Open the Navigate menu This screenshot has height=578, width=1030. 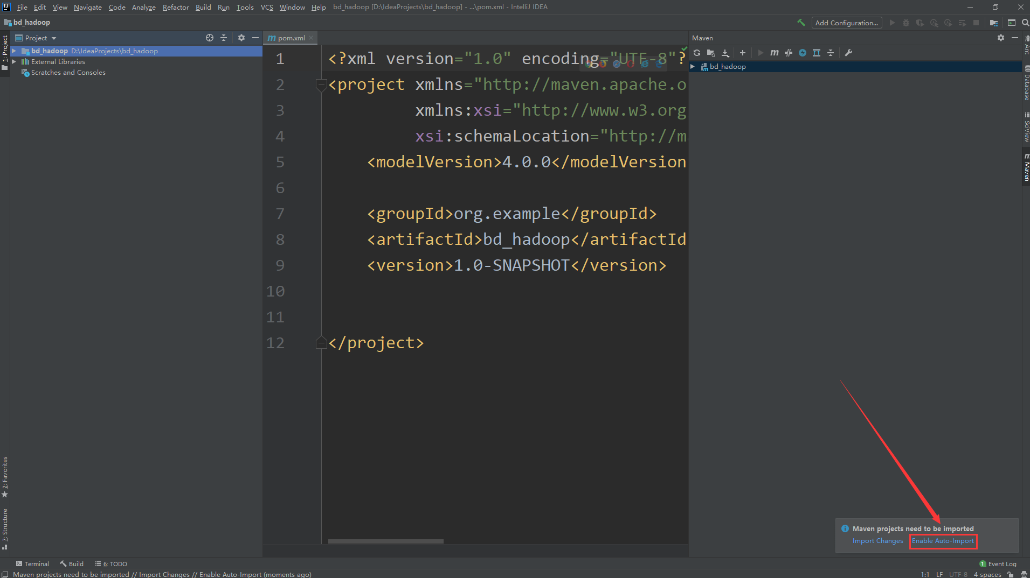(88, 7)
